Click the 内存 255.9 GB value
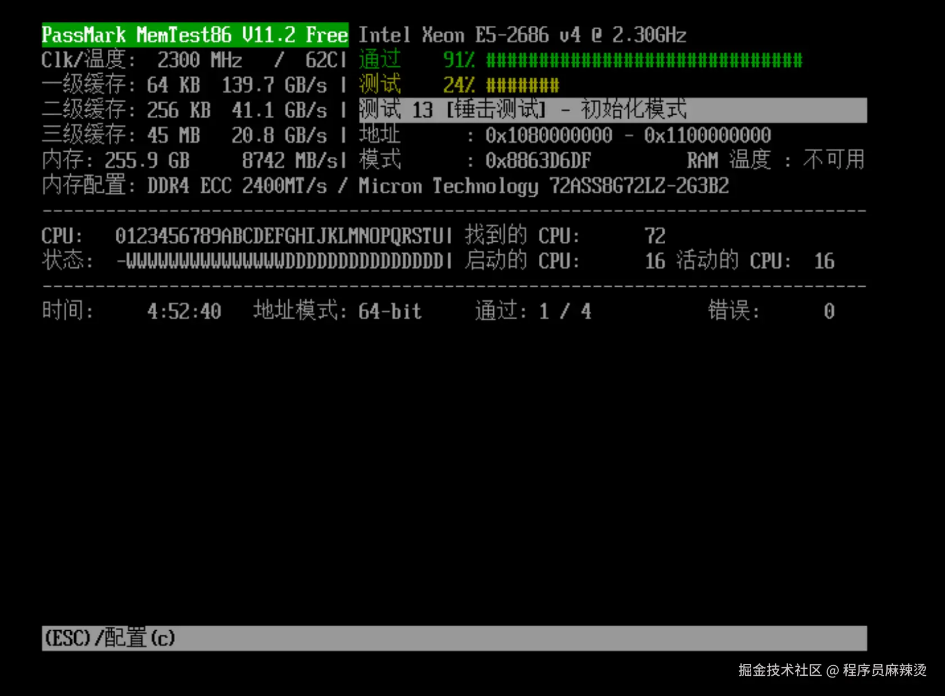This screenshot has height=696, width=945. pos(147,160)
